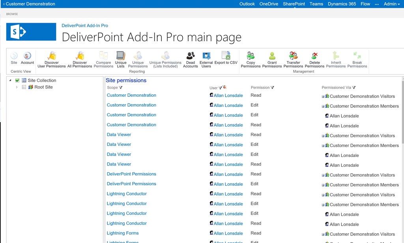Open Unique Lists report
Viewport: 404px width, 243px height.
(x=121, y=60)
